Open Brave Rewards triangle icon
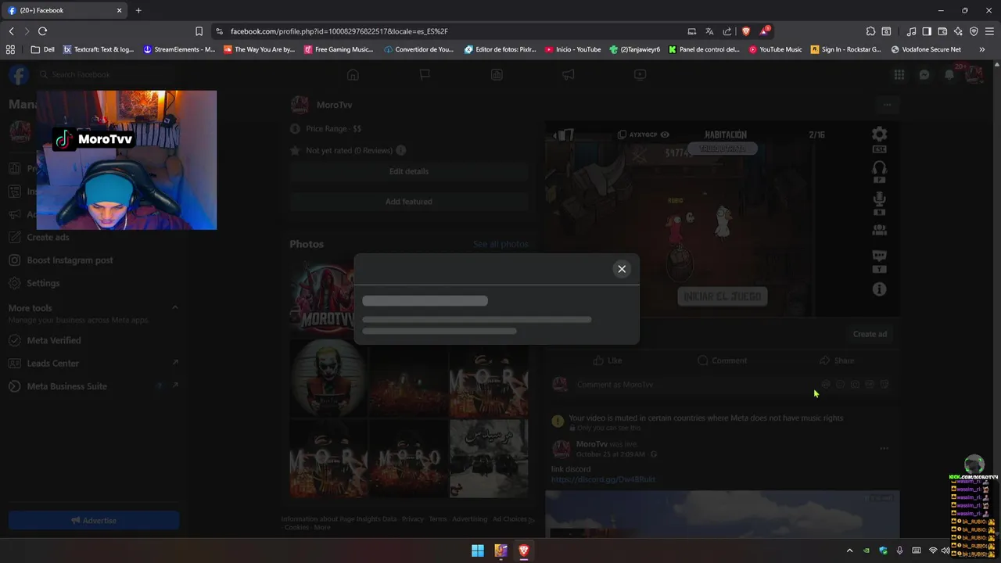Viewport: 1001px width, 563px height. [764, 31]
